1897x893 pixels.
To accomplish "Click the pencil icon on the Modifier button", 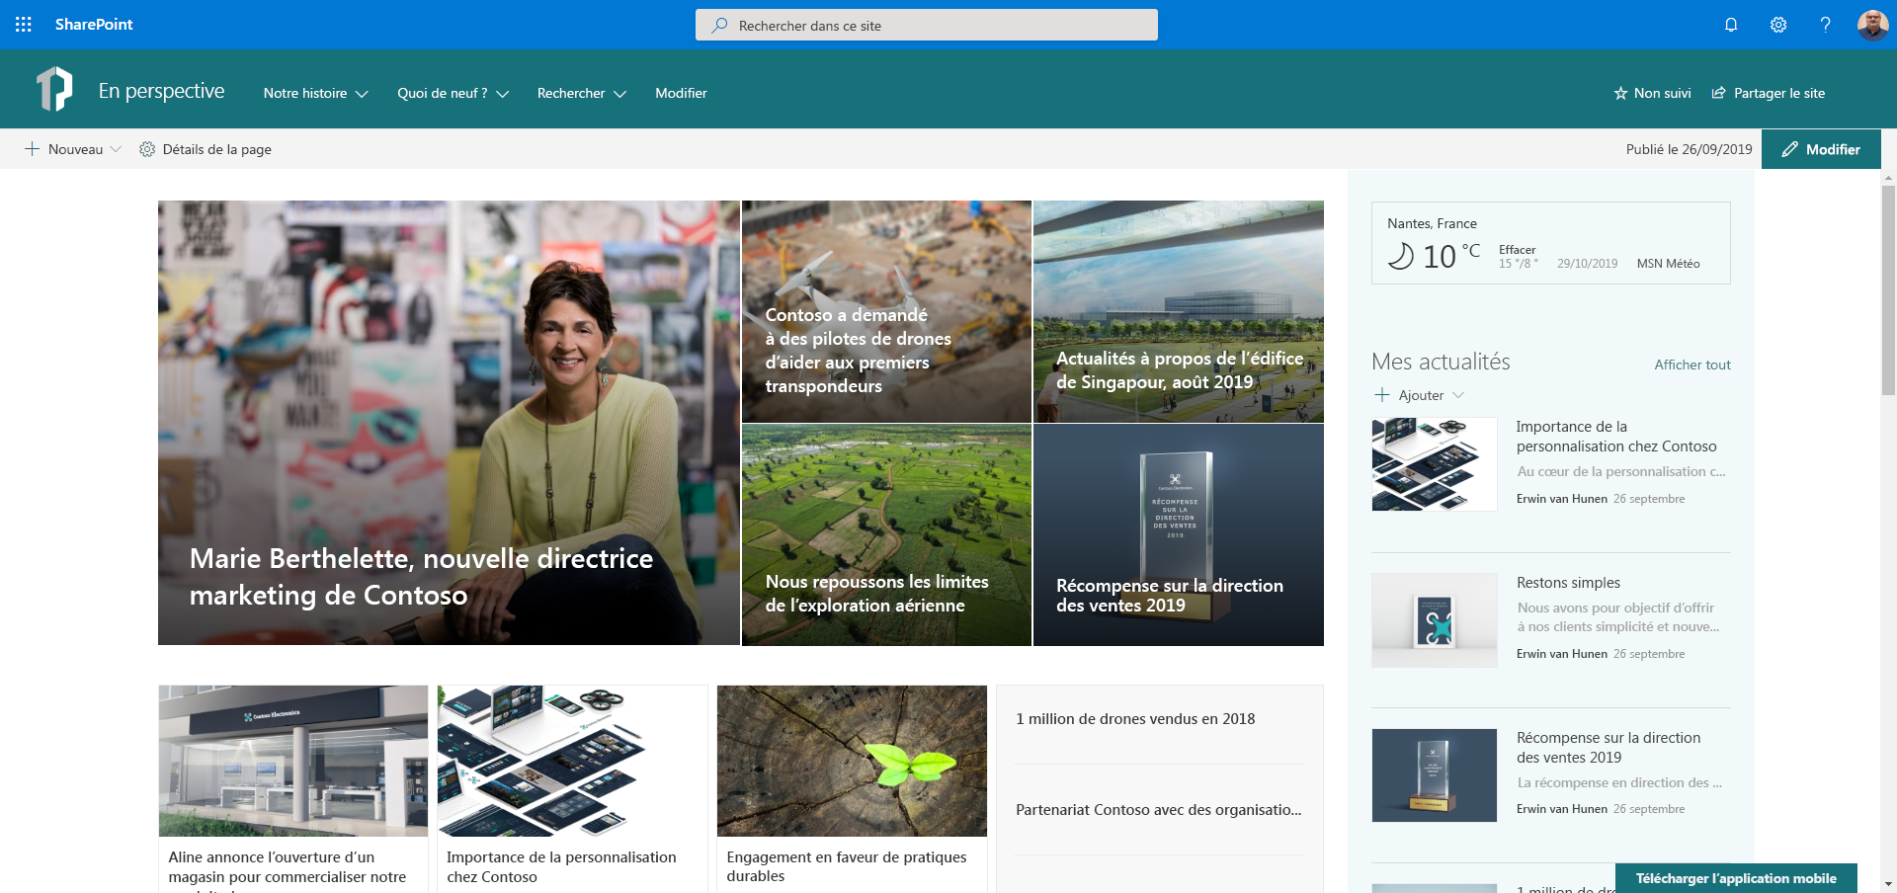I will tap(1788, 149).
